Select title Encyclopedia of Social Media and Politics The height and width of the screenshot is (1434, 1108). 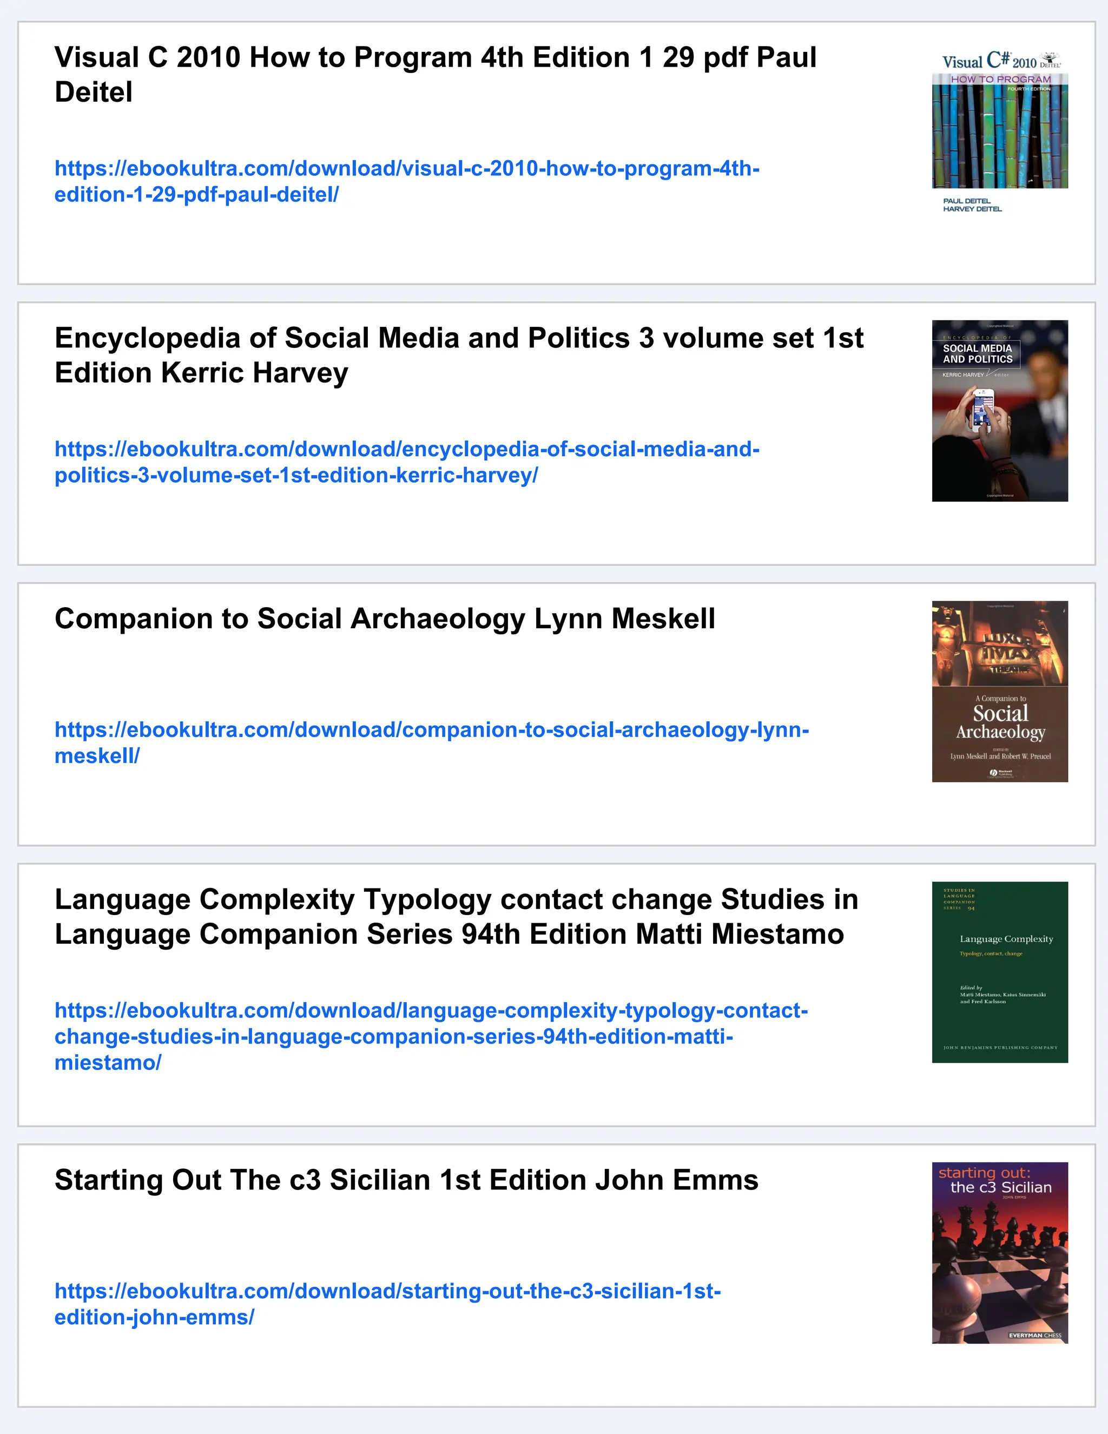coord(459,355)
